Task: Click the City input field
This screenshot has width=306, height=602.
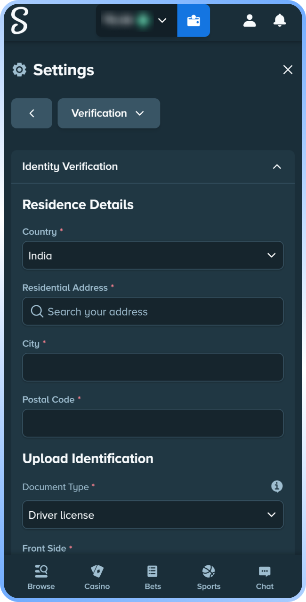Action: [153, 367]
